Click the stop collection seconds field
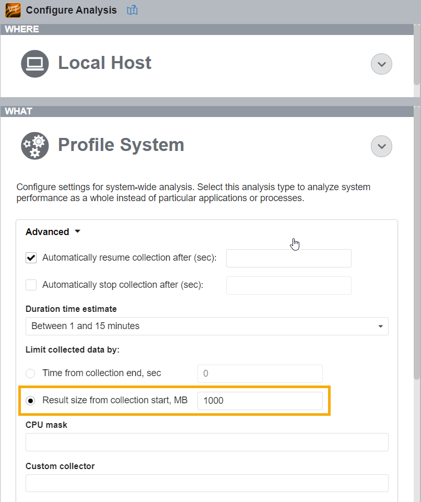 [x=288, y=285]
